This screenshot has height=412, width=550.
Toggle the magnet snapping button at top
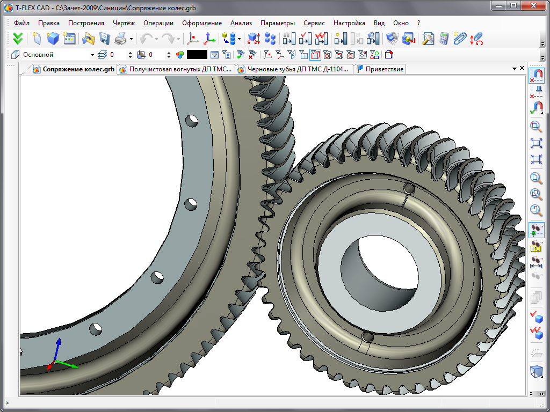click(536, 75)
